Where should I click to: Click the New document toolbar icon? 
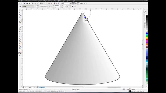pos(20,3)
